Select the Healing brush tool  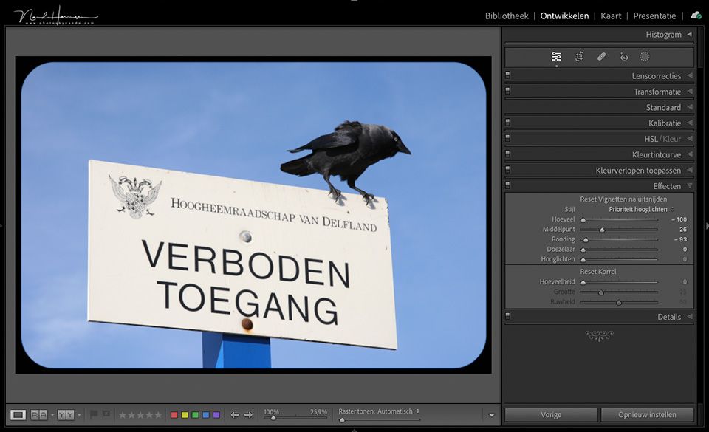click(x=601, y=56)
